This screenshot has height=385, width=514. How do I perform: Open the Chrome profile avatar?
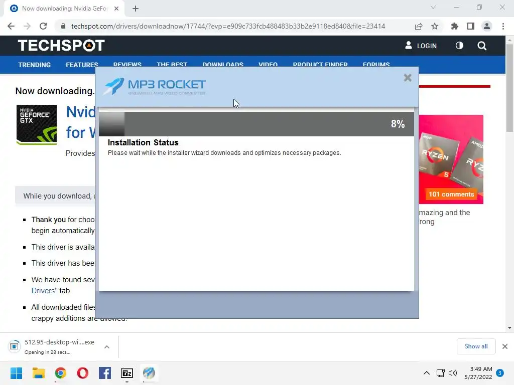click(487, 26)
